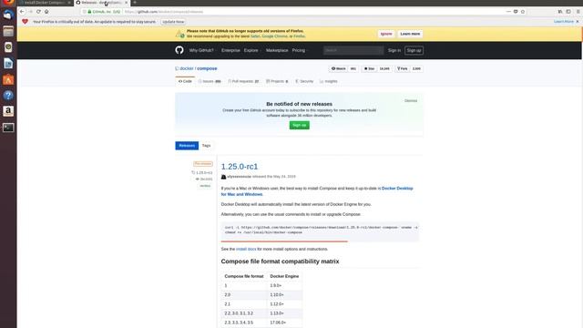Close the Install Docker Compose tab
Image resolution: width=583 pixels, height=328 pixels.
coord(69,3)
